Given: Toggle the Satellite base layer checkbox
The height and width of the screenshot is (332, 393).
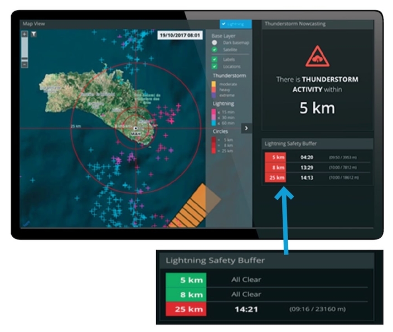Looking at the screenshot, I should 214,50.
